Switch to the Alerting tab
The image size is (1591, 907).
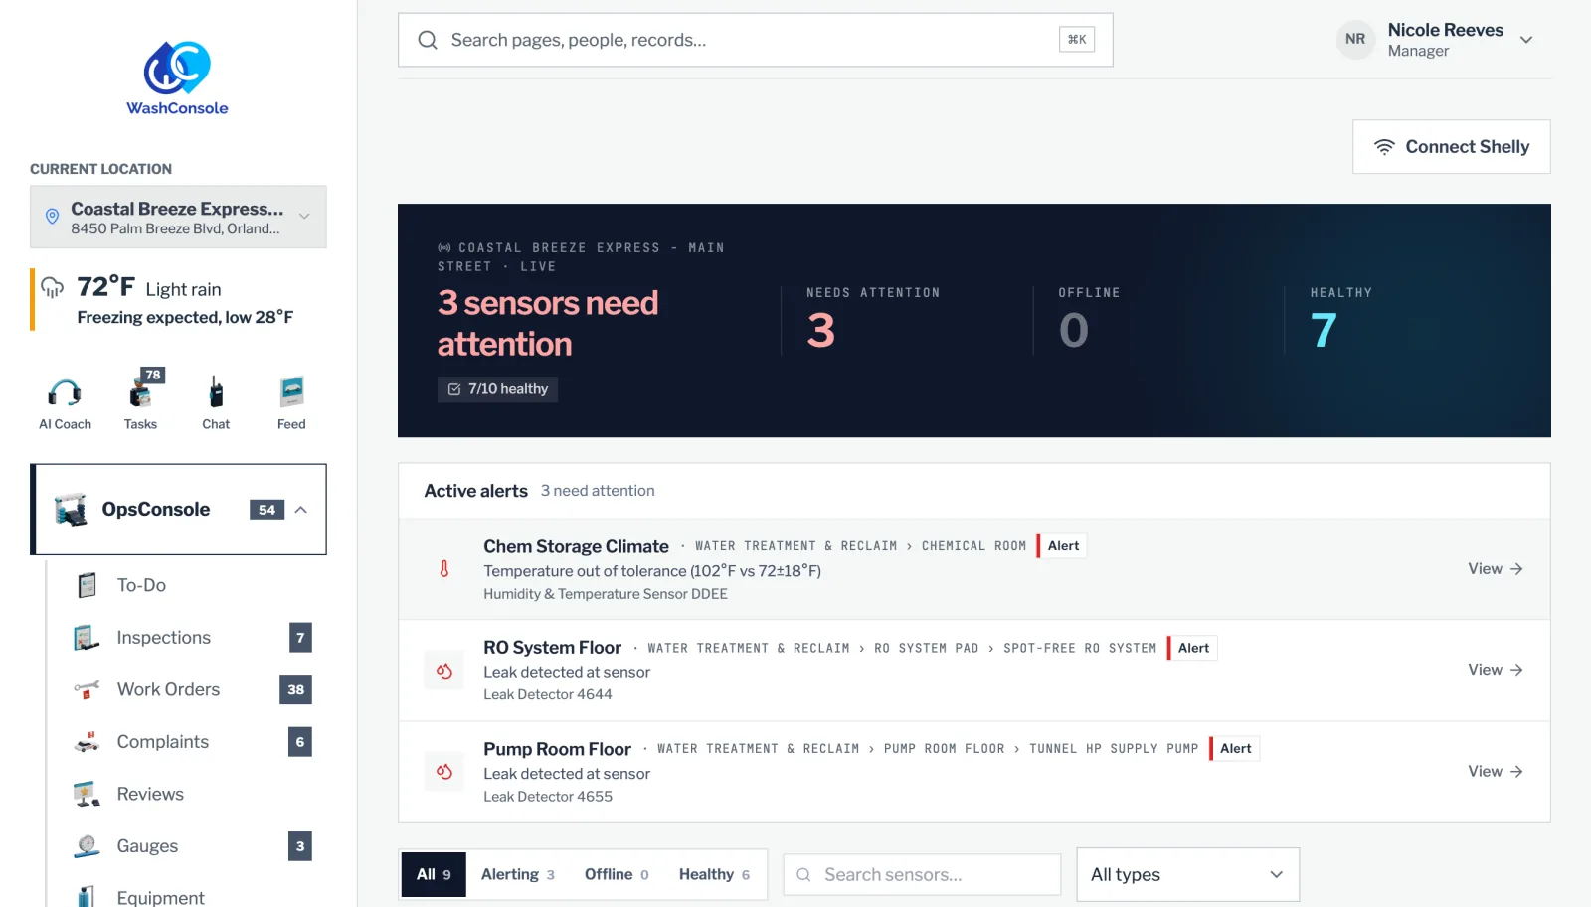click(x=518, y=875)
